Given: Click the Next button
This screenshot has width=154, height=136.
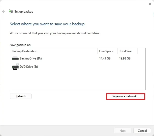Looking at the screenshot, I should click(122, 130).
